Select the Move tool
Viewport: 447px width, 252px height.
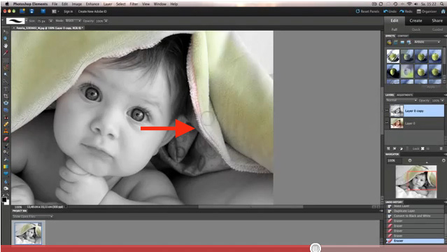tap(6, 31)
